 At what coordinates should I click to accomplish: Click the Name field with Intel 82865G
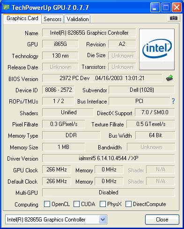[x=89, y=33]
